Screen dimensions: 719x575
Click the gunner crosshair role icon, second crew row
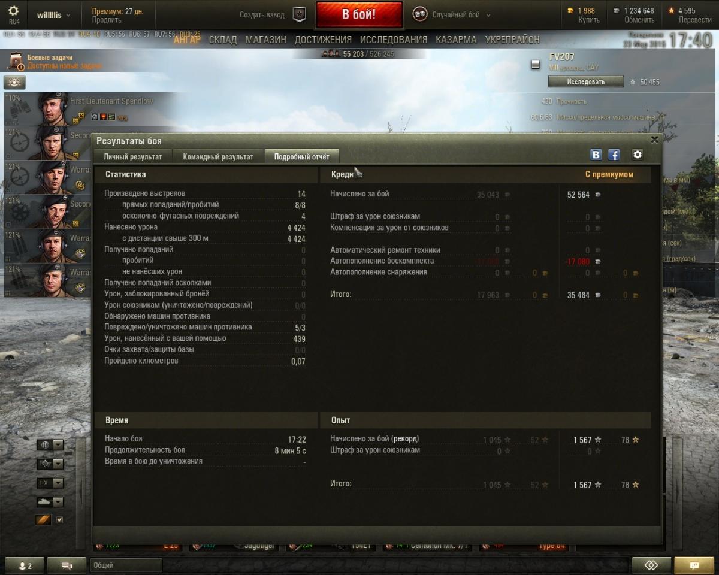(x=20, y=143)
